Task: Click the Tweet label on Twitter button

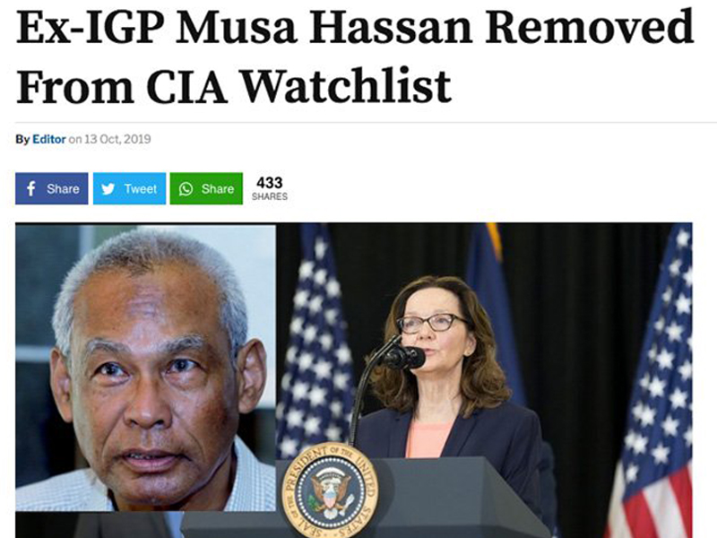Action: (x=141, y=189)
